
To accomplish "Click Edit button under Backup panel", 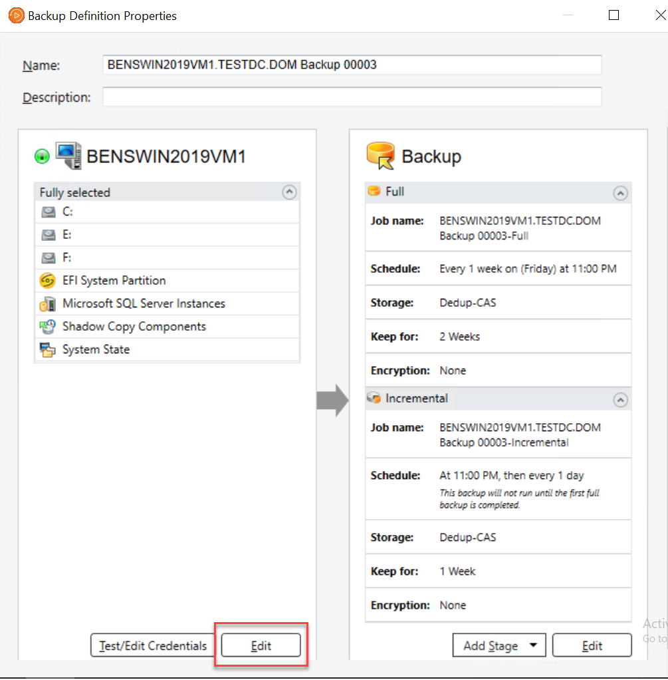I will (592, 645).
